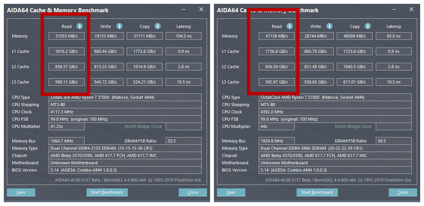The height and width of the screenshot is (206, 424).
Task: Select L3 Cache Write value 558.65 GB/s
Action: coord(316,82)
